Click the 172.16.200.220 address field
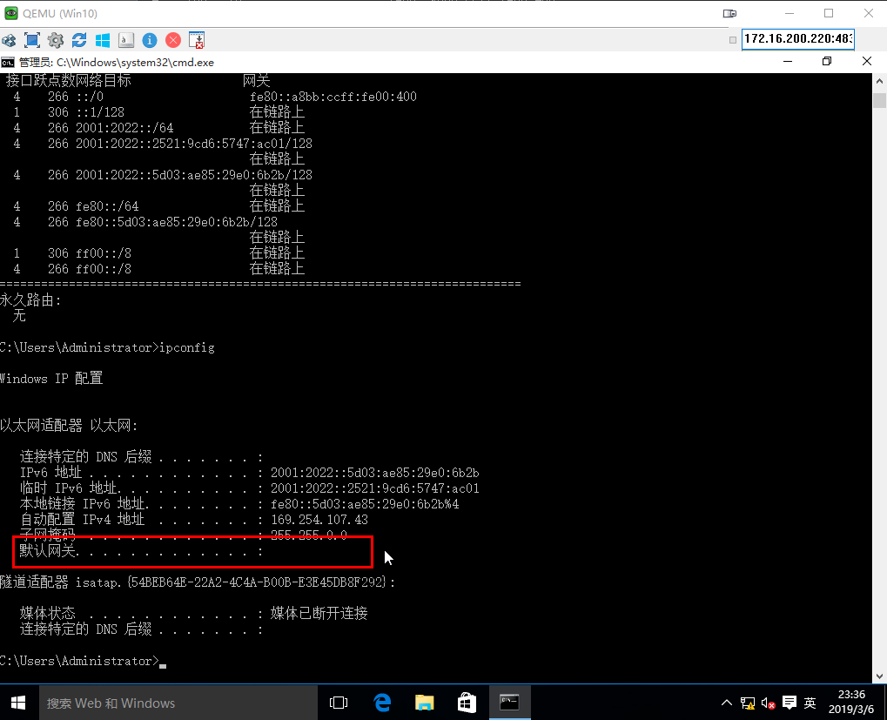This screenshot has width=887, height=720. [797, 39]
